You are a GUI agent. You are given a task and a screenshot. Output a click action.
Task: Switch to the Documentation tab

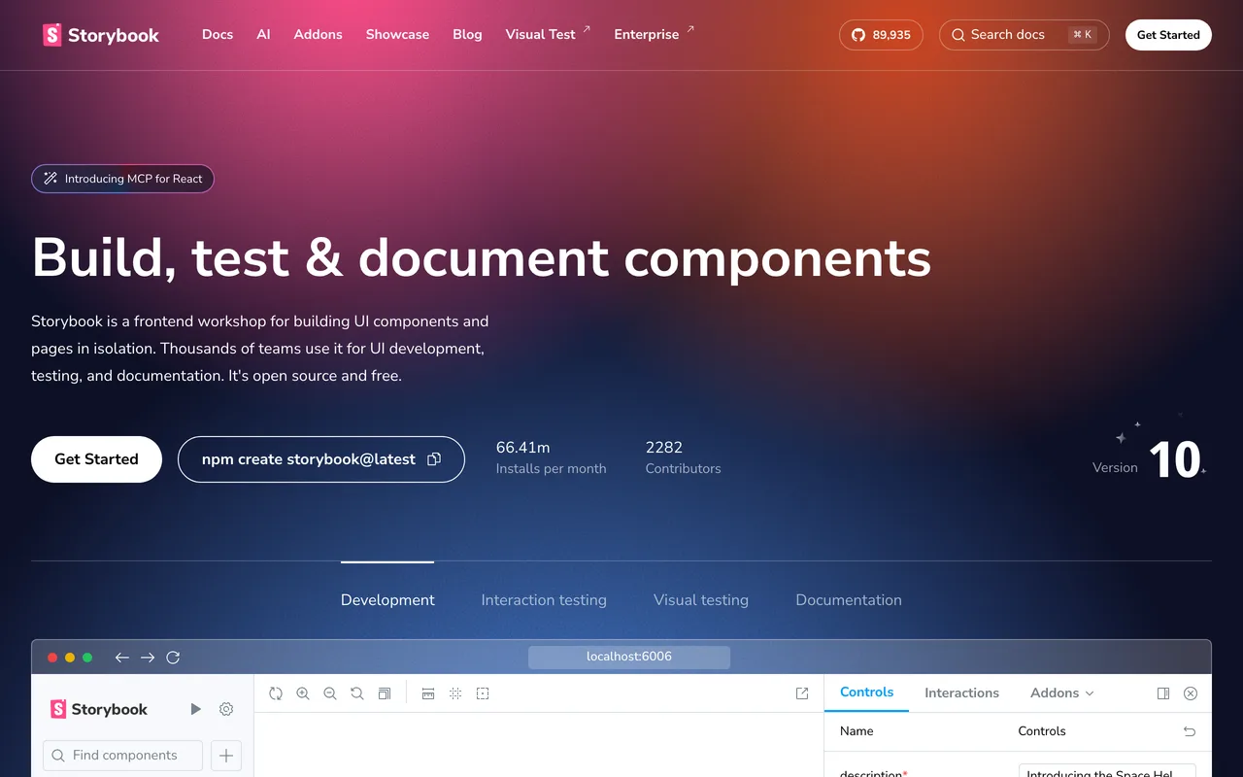click(849, 600)
